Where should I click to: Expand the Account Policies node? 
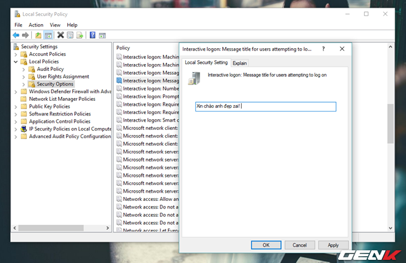coord(16,55)
